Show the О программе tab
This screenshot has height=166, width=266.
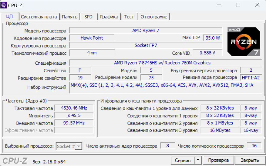tap(154, 17)
